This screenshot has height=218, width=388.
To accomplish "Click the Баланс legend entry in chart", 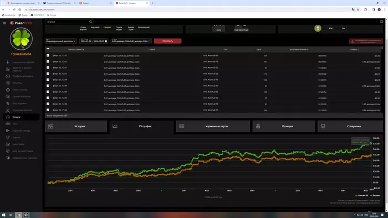I will [375, 195].
